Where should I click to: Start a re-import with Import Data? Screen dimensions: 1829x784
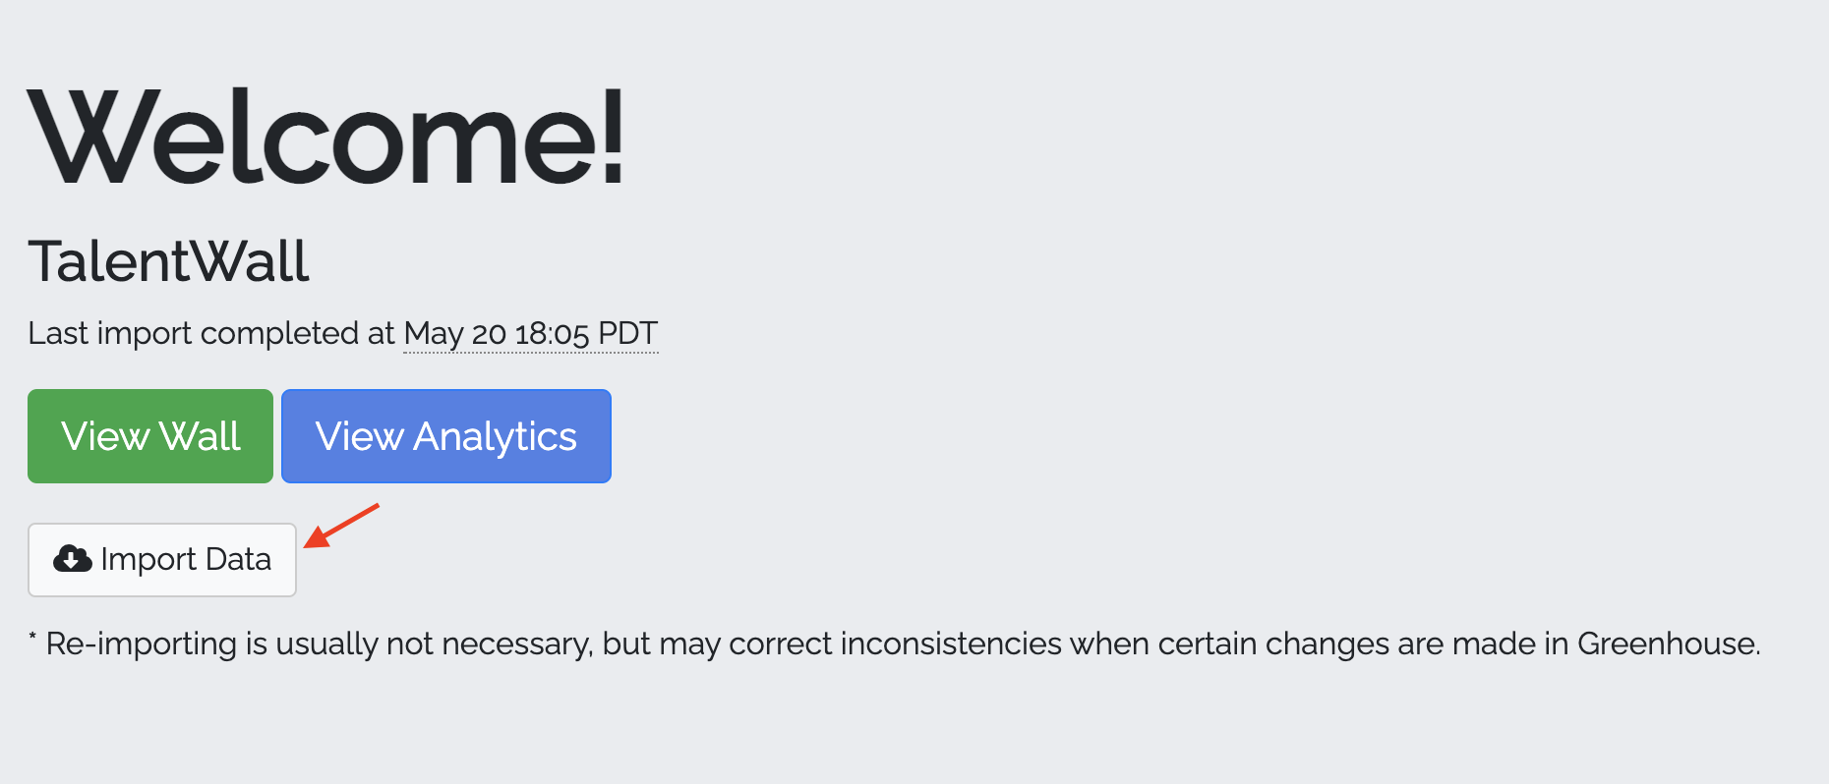[162, 559]
